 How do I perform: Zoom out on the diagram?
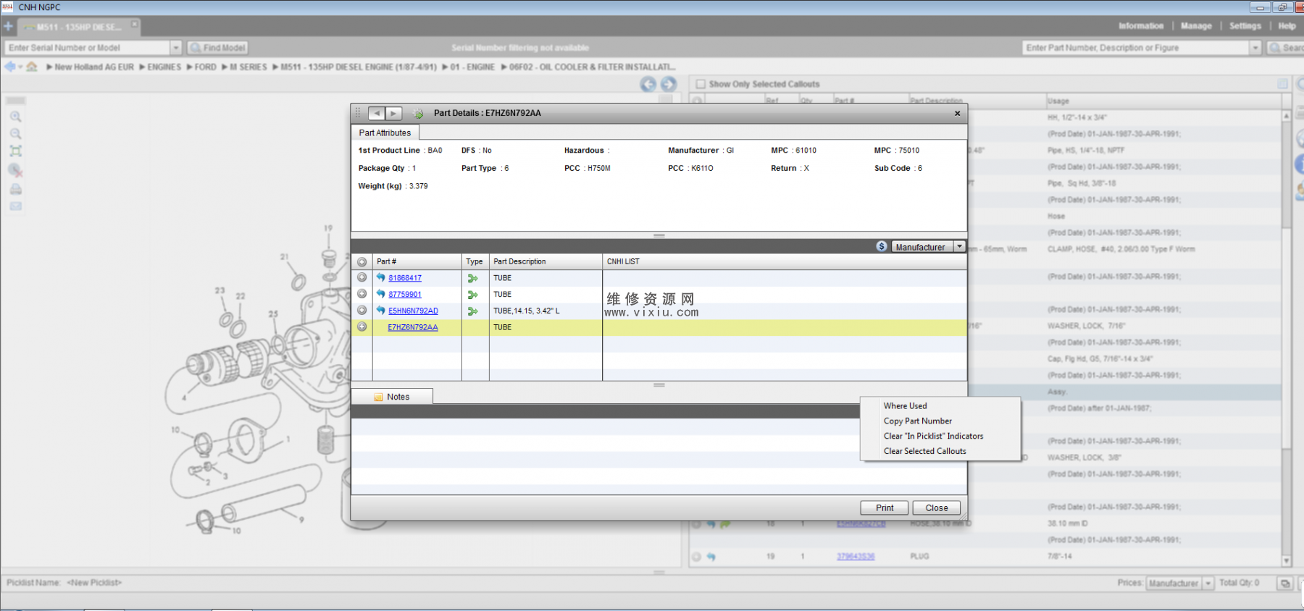click(x=15, y=134)
